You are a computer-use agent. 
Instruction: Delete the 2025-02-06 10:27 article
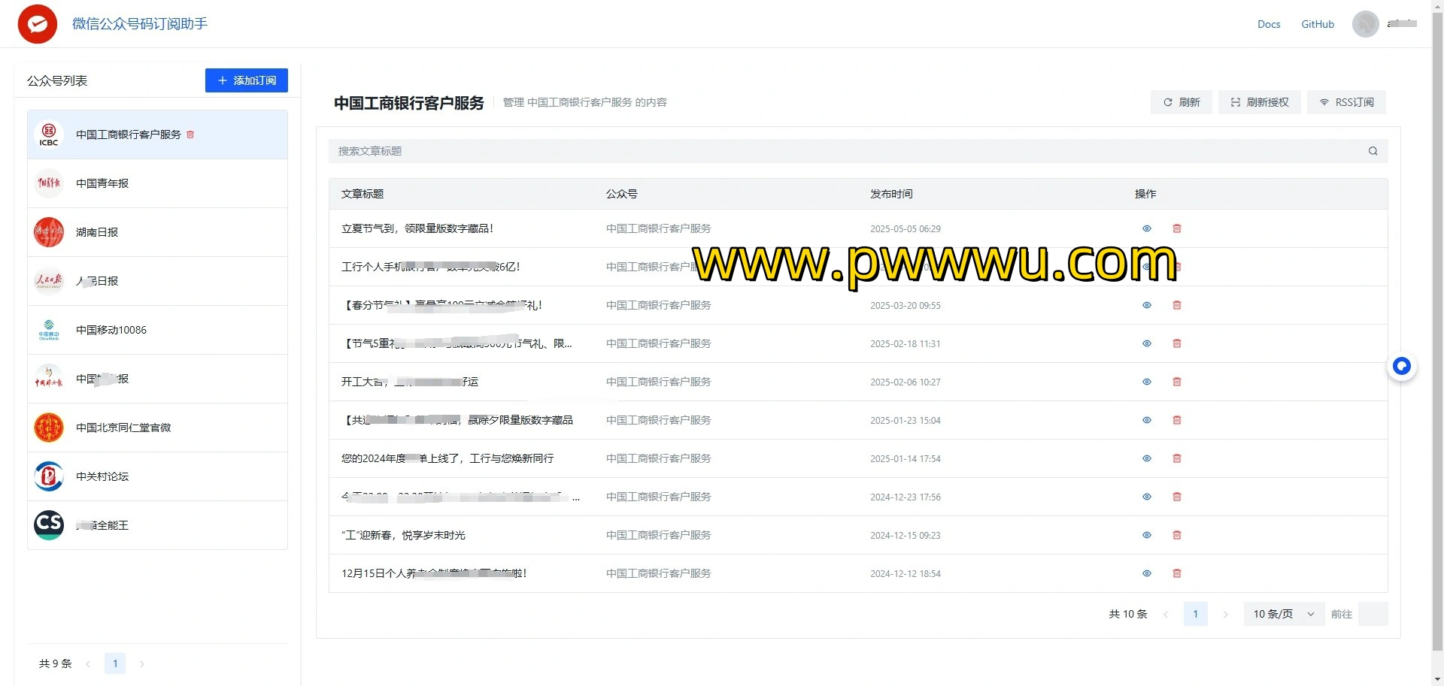(1177, 382)
